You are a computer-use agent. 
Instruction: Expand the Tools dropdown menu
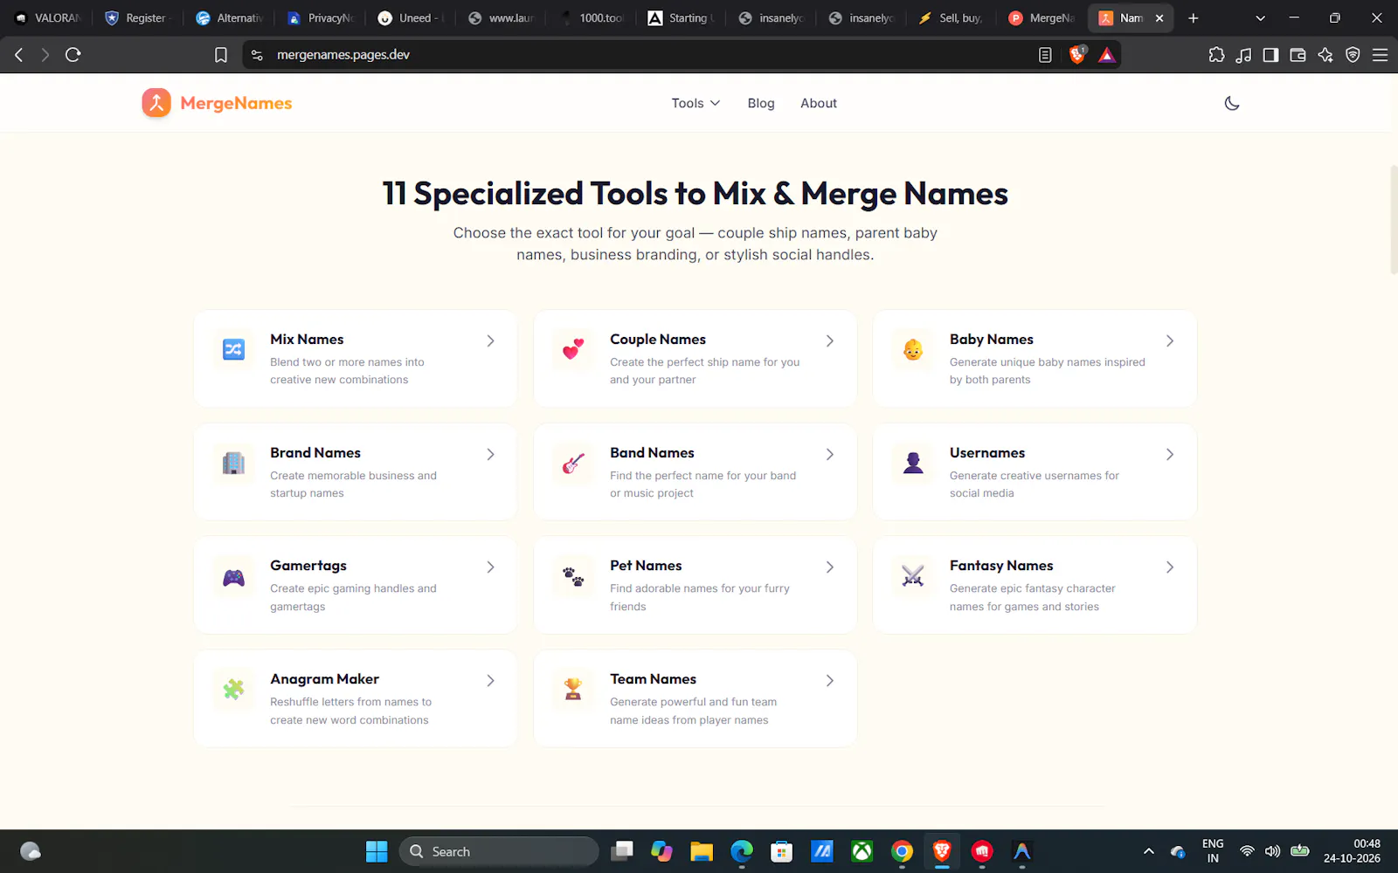tap(696, 103)
